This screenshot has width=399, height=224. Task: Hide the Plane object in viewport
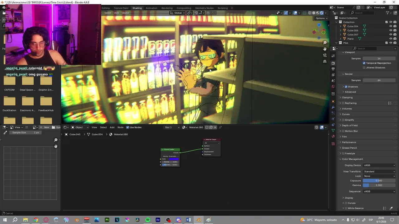[391, 39]
